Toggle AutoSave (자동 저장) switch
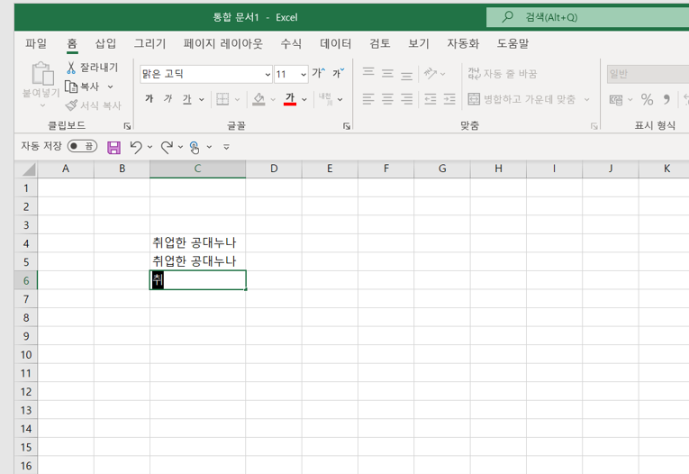The width and height of the screenshot is (689, 474). 82,146
